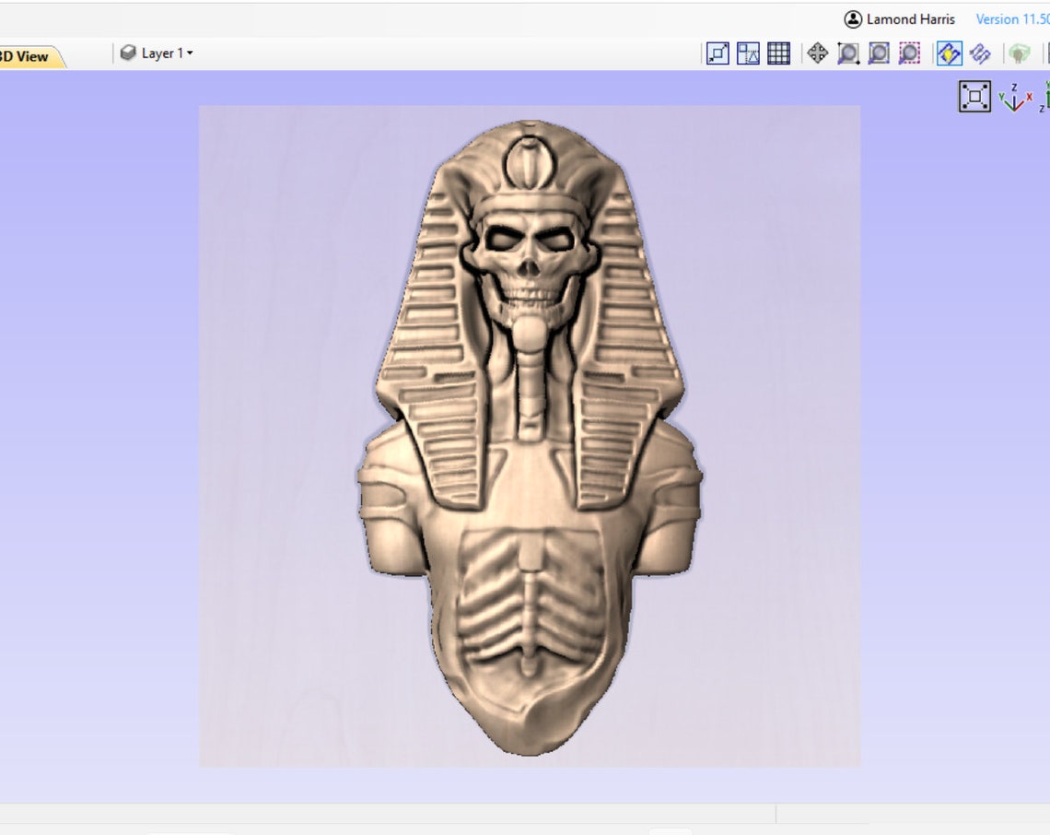Activate the interactive Zoom tool

(848, 53)
